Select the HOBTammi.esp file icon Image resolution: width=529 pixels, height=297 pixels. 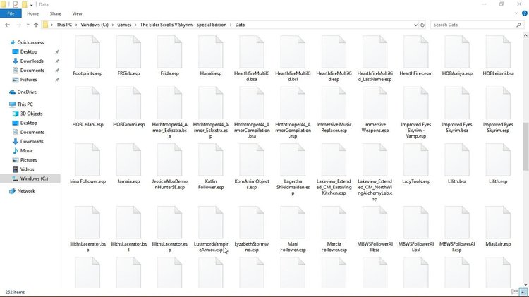[x=128, y=103]
